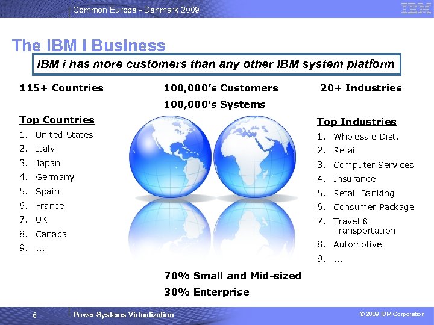Click "Germany" in the countries list
Viewport: 434px width, 325px height.
pos(55,178)
